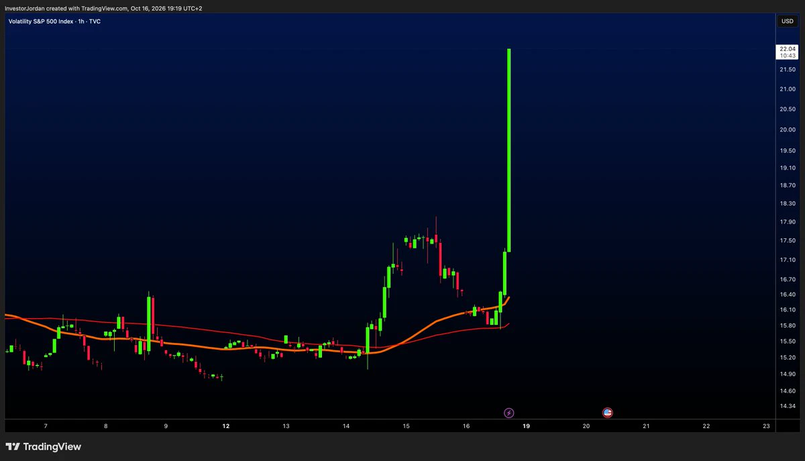Click the 16.40 price axis label
This screenshot has width=805, height=461.
(788, 295)
